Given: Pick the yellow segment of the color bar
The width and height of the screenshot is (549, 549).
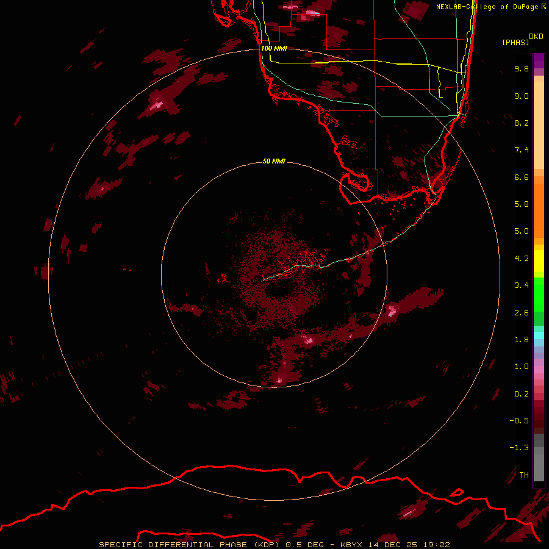Looking at the screenshot, I should pyautogui.click(x=539, y=261).
